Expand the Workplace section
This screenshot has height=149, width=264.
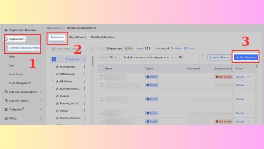41,110
